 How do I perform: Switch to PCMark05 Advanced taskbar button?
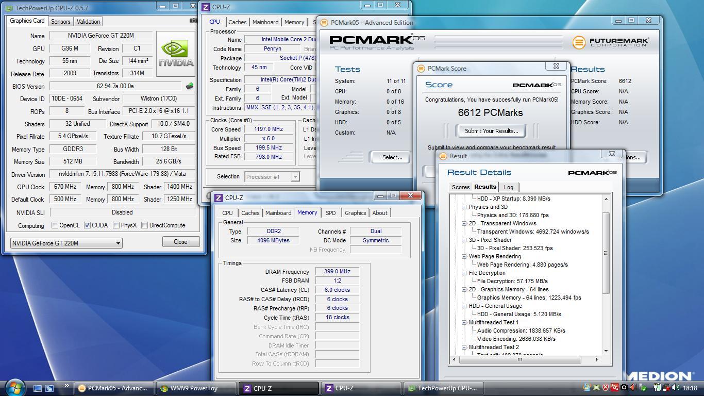pos(113,388)
